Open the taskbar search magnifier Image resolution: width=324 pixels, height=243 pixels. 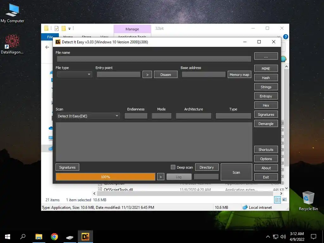click(x=23, y=237)
